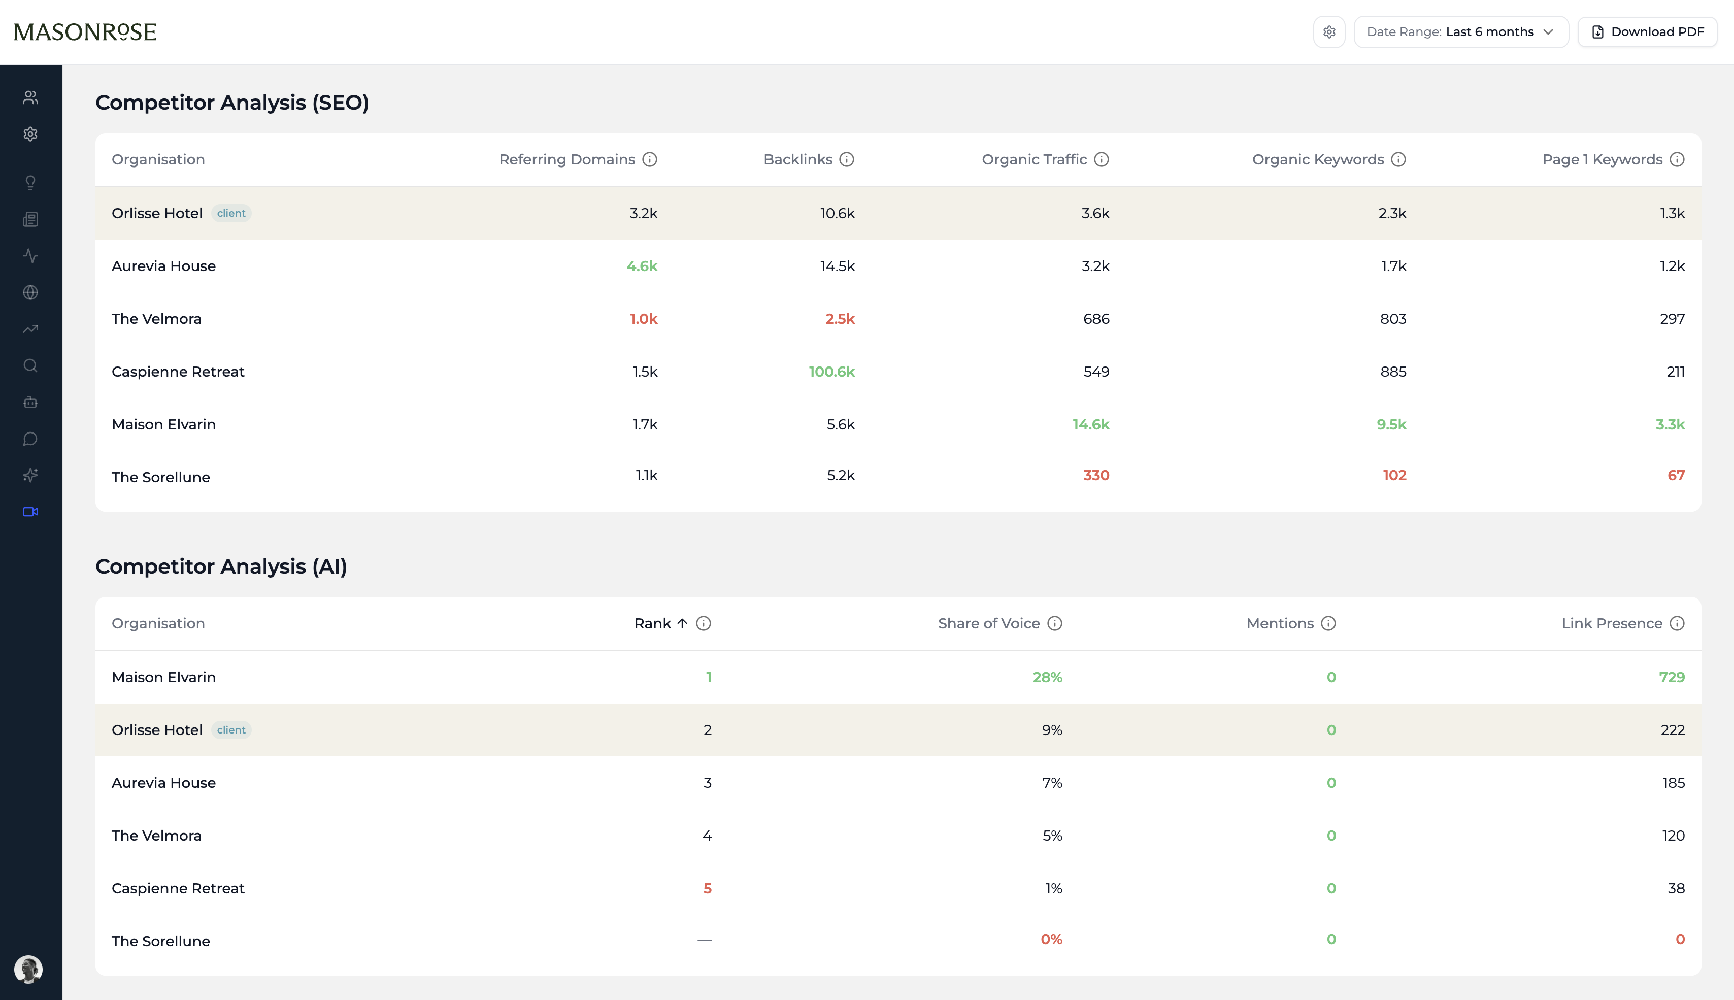Open the search magnifier sidebar icon
The height and width of the screenshot is (1000, 1734).
pos(30,365)
